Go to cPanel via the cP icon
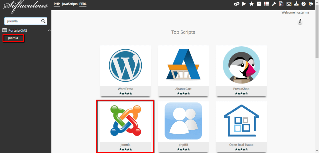The image size is (319, 153). (236, 4)
